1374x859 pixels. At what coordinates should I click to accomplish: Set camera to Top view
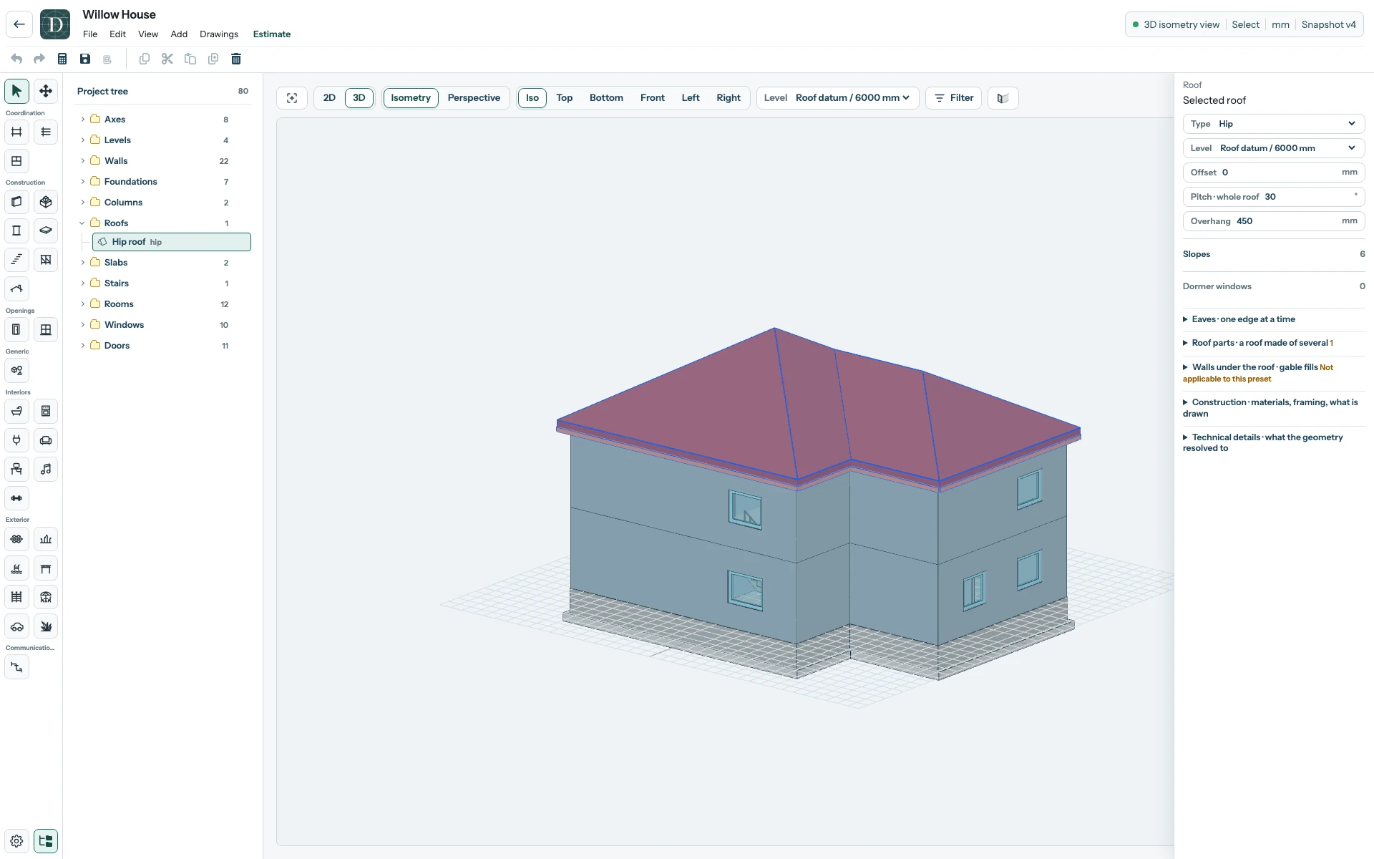tap(565, 98)
